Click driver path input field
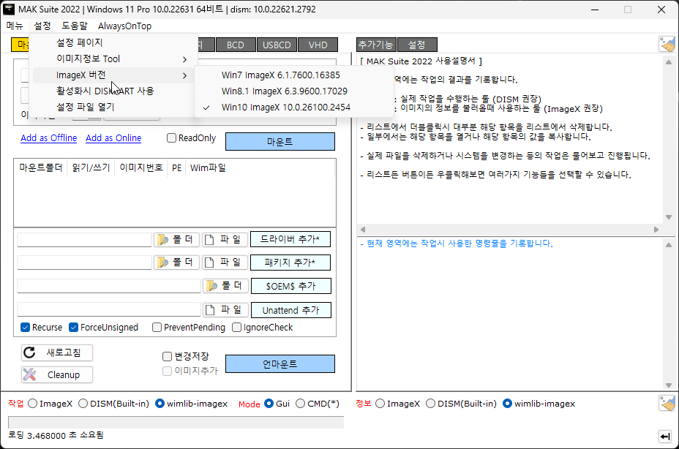This screenshot has height=449, width=679. pos(84,240)
